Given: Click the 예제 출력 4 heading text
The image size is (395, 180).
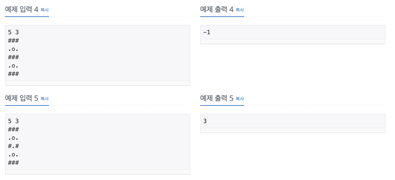Looking at the screenshot, I should pyautogui.click(x=217, y=10).
